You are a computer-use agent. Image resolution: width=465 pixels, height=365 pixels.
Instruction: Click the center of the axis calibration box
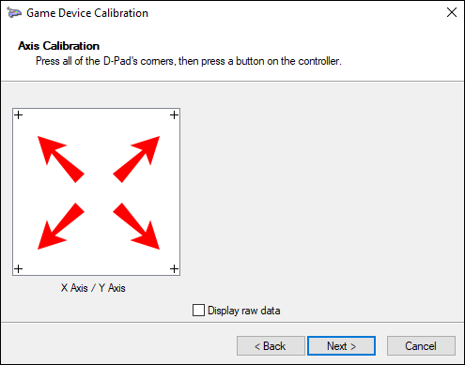(x=96, y=192)
